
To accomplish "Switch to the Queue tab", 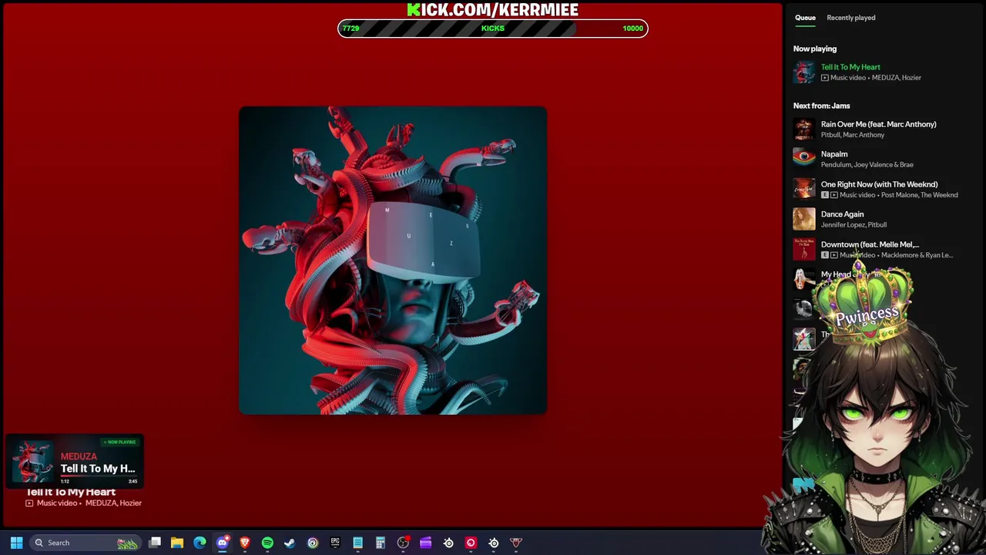I will pyautogui.click(x=805, y=18).
